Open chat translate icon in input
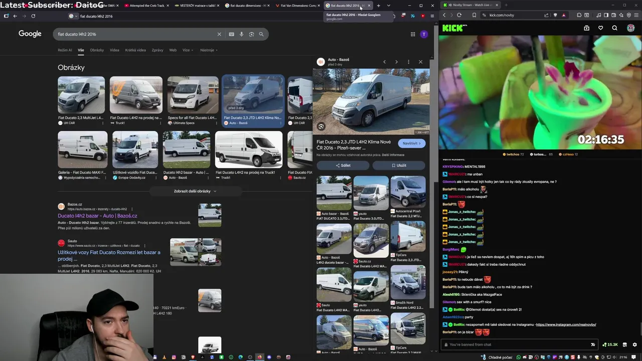 click(x=593, y=344)
